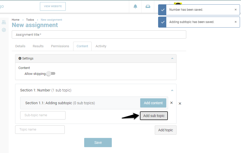This screenshot has height=153, width=241.
Task: Navigate to Todos breadcrumb link
Action: coord(30,20)
